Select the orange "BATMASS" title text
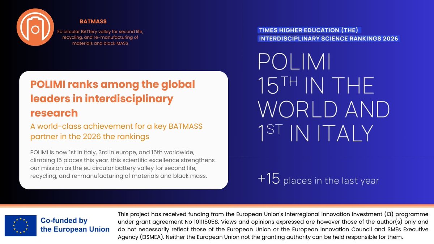 93,21
